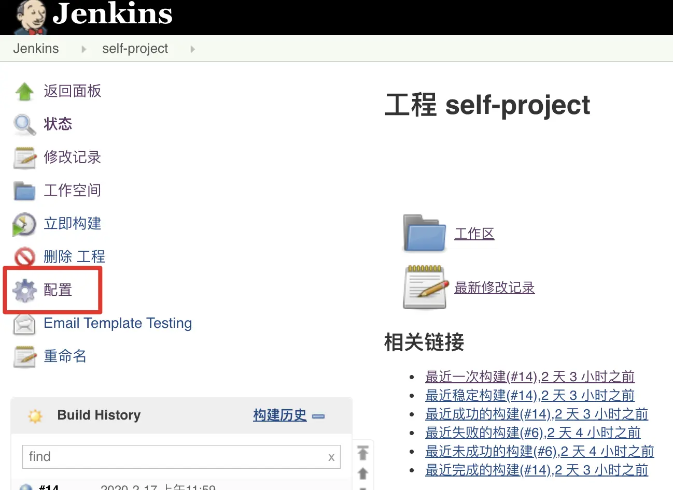The image size is (673, 490).
Task: Select the 删除 工程 link
Action: pos(74,256)
